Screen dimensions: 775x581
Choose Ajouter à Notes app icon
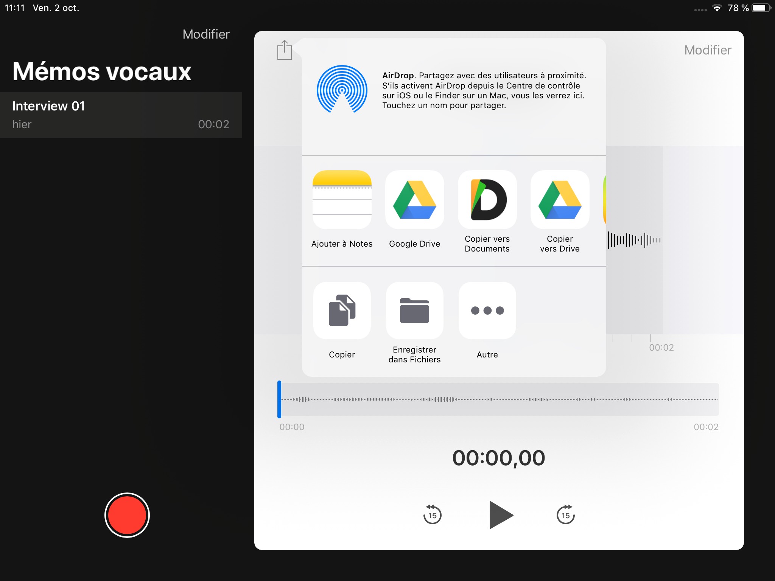342,200
